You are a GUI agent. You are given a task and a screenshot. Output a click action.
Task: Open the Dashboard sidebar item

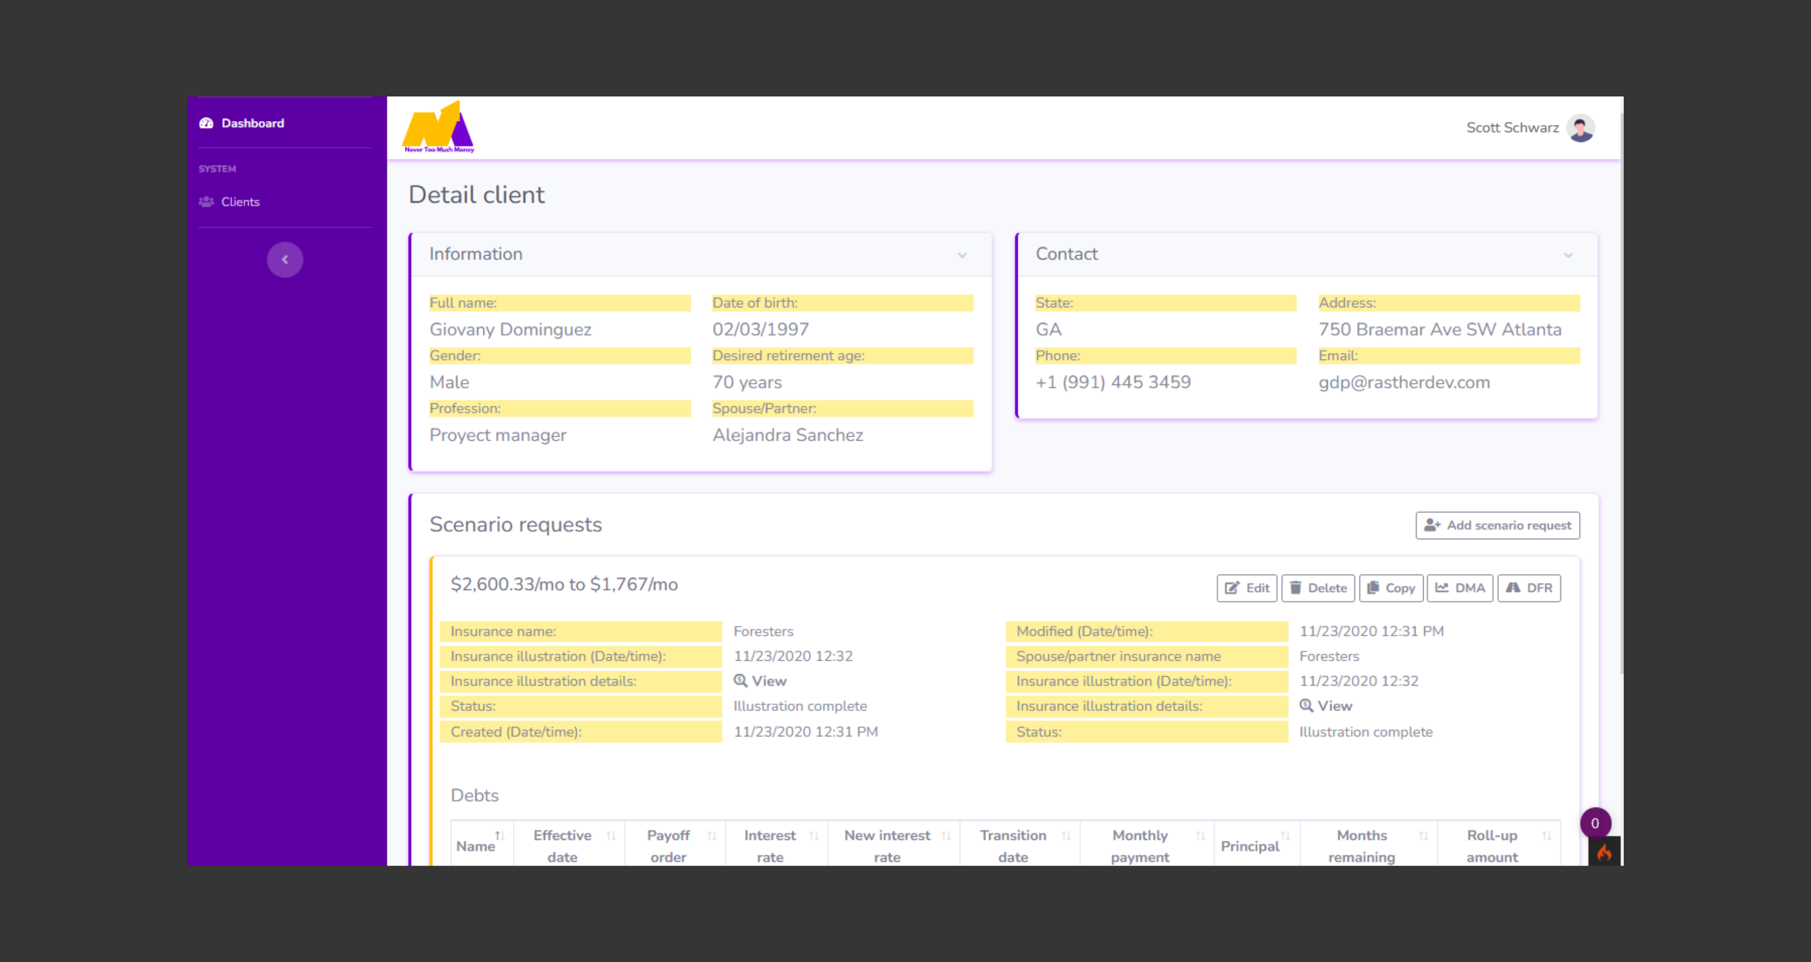pos(242,123)
